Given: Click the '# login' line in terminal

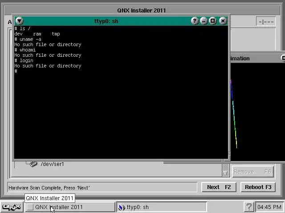Looking at the screenshot, I should tap(24, 60).
